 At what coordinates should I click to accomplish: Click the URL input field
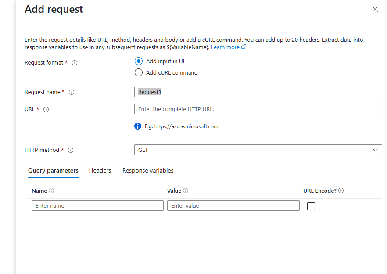click(258, 109)
